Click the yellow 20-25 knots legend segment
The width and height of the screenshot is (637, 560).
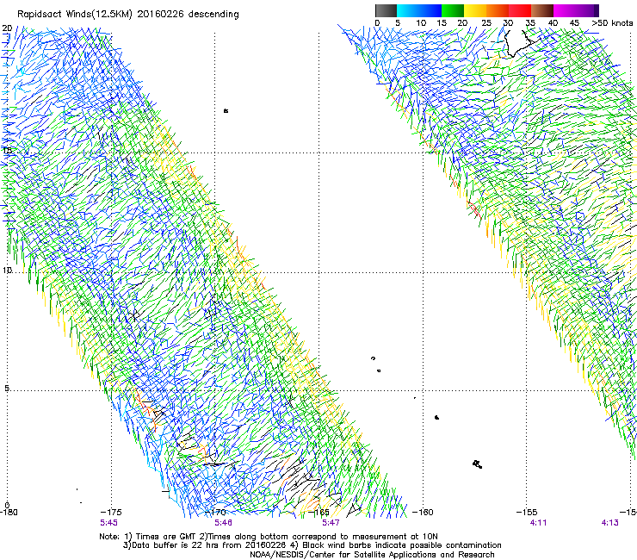pyautogui.click(x=475, y=10)
